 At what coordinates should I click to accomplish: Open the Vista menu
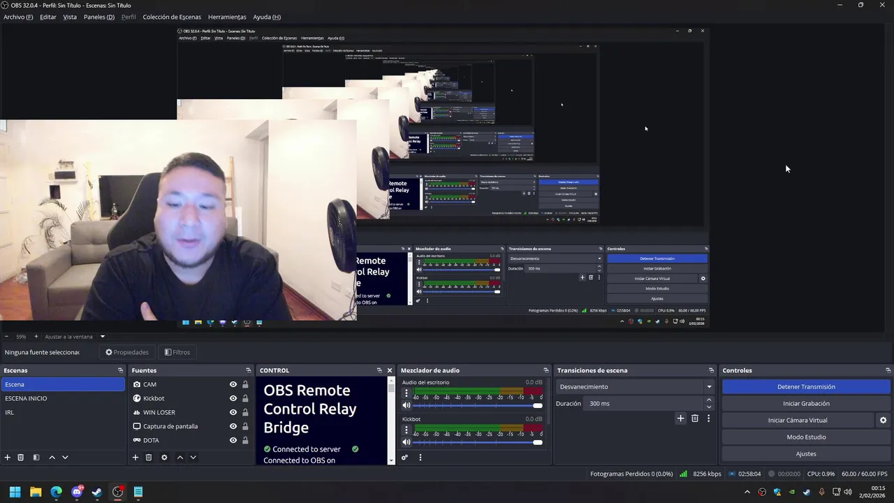coord(70,17)
